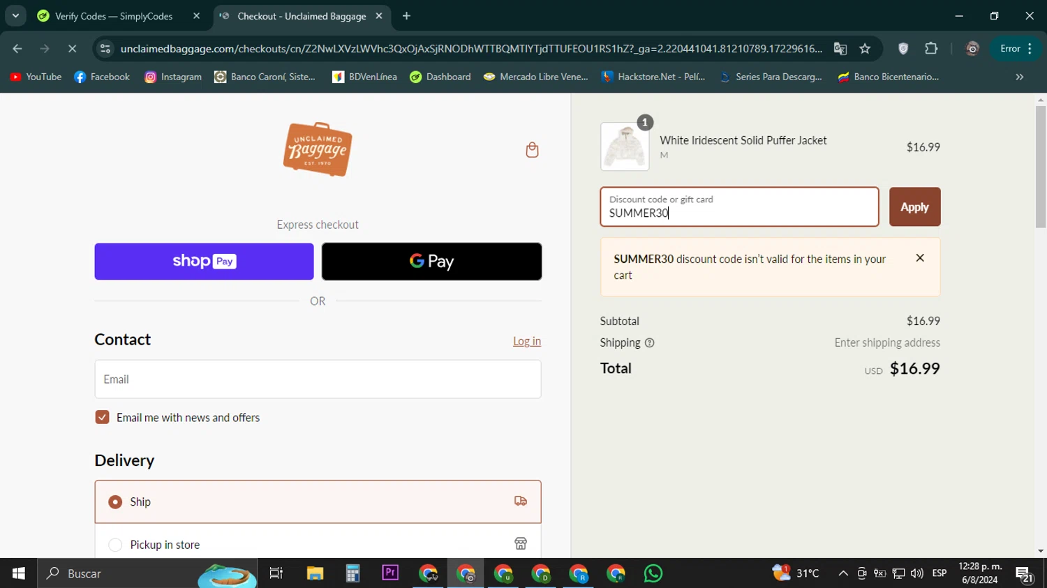Screen dimensions: 1047x588
Task: Open the notification center icon
Action: point(1025,574)
